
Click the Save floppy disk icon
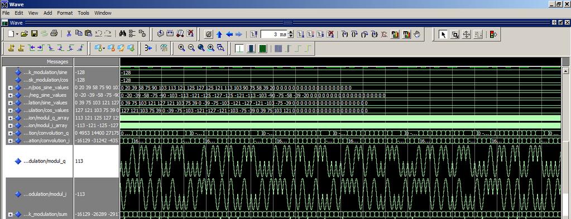[34, 34]
